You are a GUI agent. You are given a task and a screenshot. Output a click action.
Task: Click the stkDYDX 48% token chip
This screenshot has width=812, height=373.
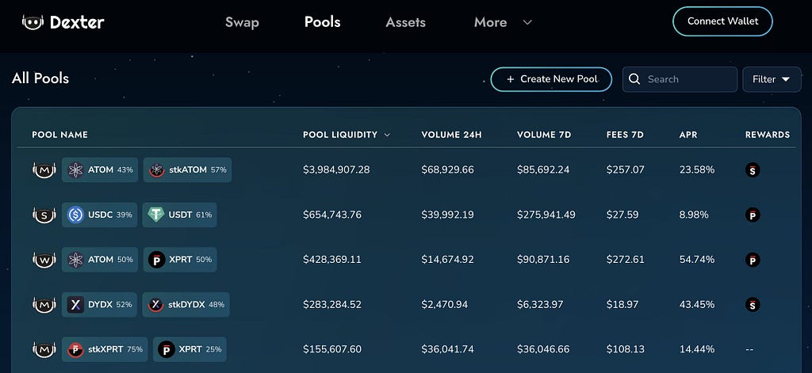pyautogui.click(x=186, y=305)
